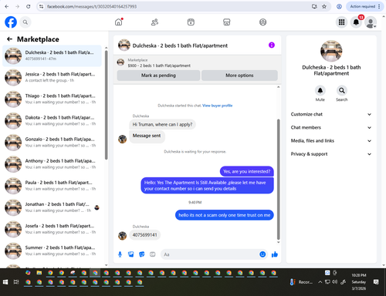The image size is (386, 296).
Task: Click the listing thumbnail in chat header
Action: click(x=124, y=45)
